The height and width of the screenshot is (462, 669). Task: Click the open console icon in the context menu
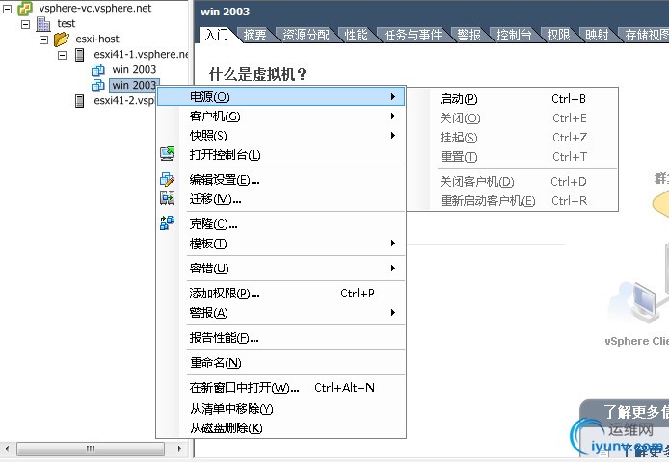click(168, 153)
